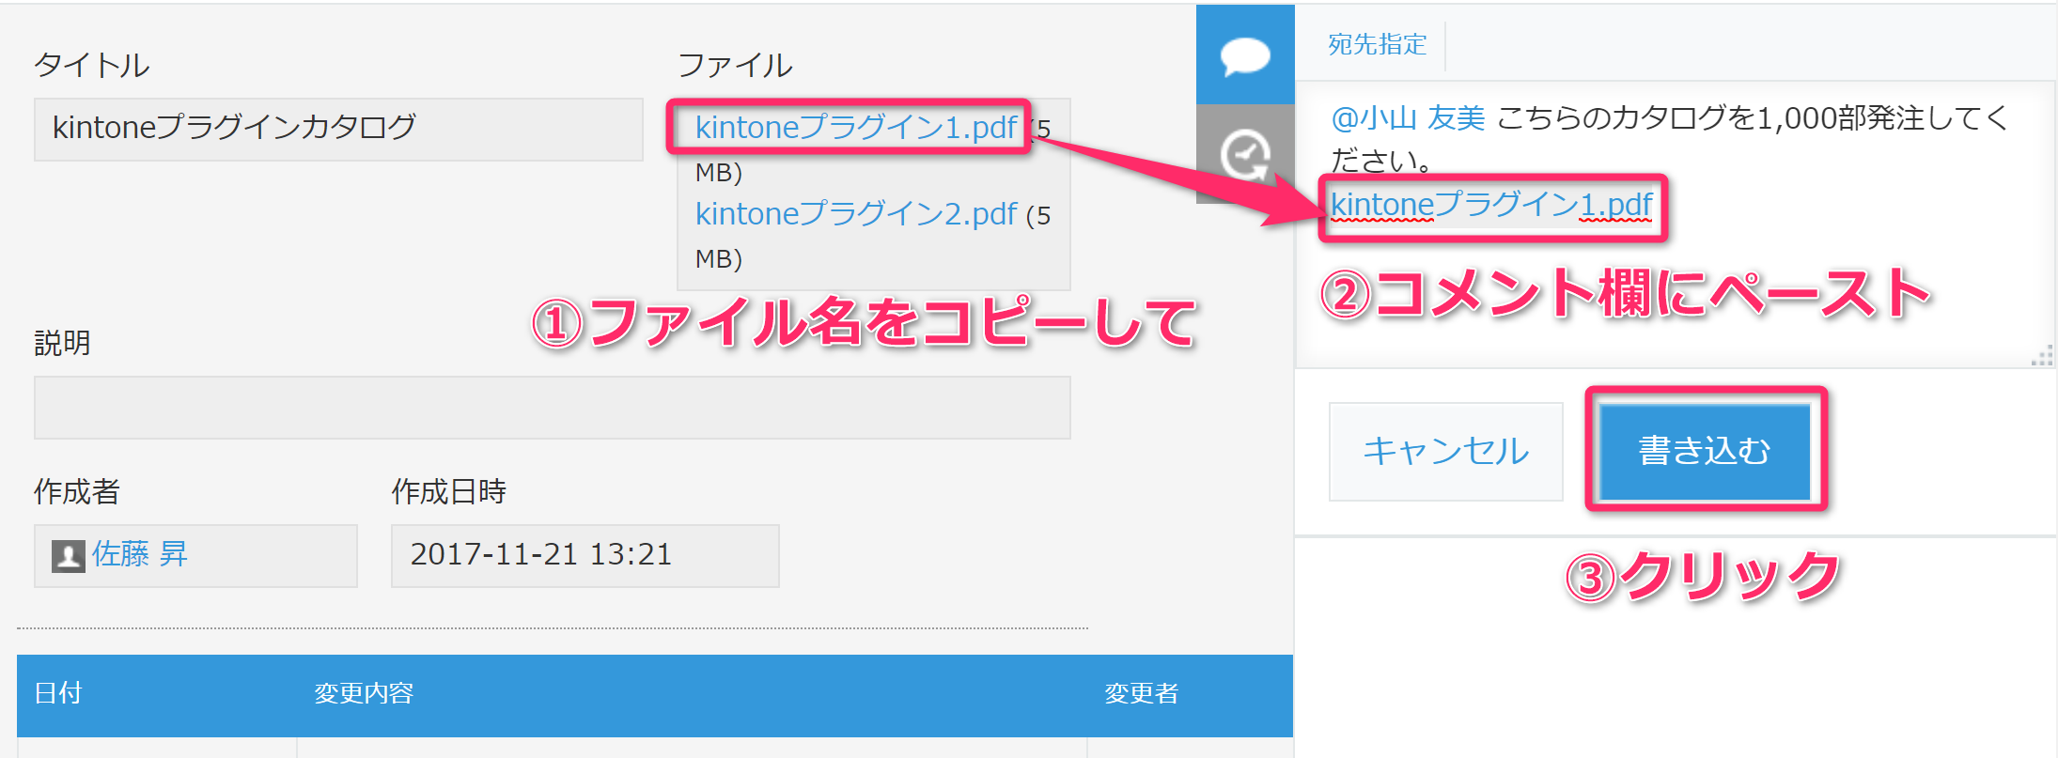This screenshot has height=758, width=2058.
Task: Open the kintoneプラグイン2.pdf attachment link
Action: coord(855,214)
